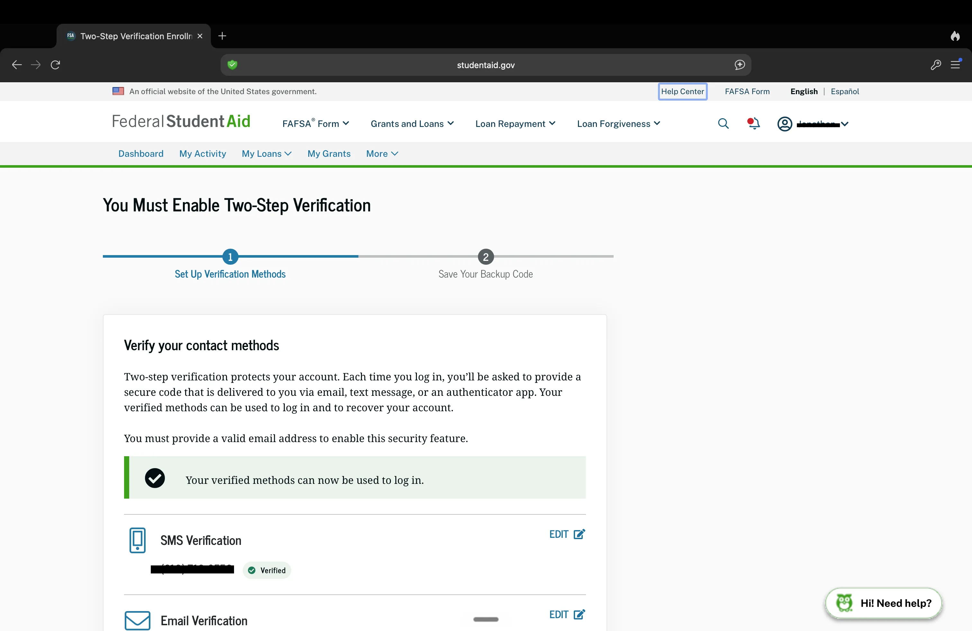The width and height of the screenshot is (972, 631).
Task: Click Set Up Verification Methods step label
Action: click(230, 274)
